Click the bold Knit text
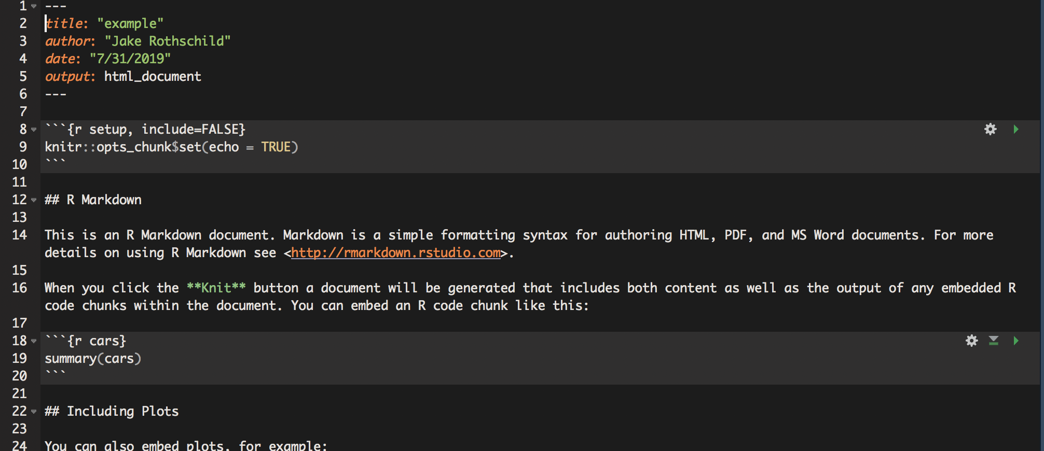The width and height of the screenshot is (1044, 451). (216, 288)
